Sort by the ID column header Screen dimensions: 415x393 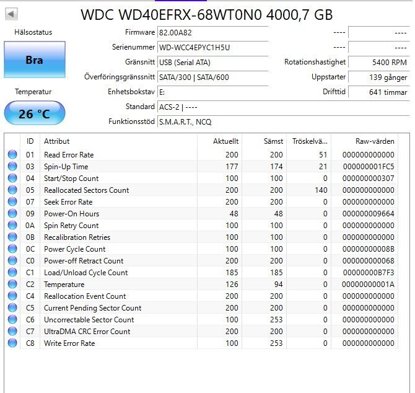click(30, 141)
